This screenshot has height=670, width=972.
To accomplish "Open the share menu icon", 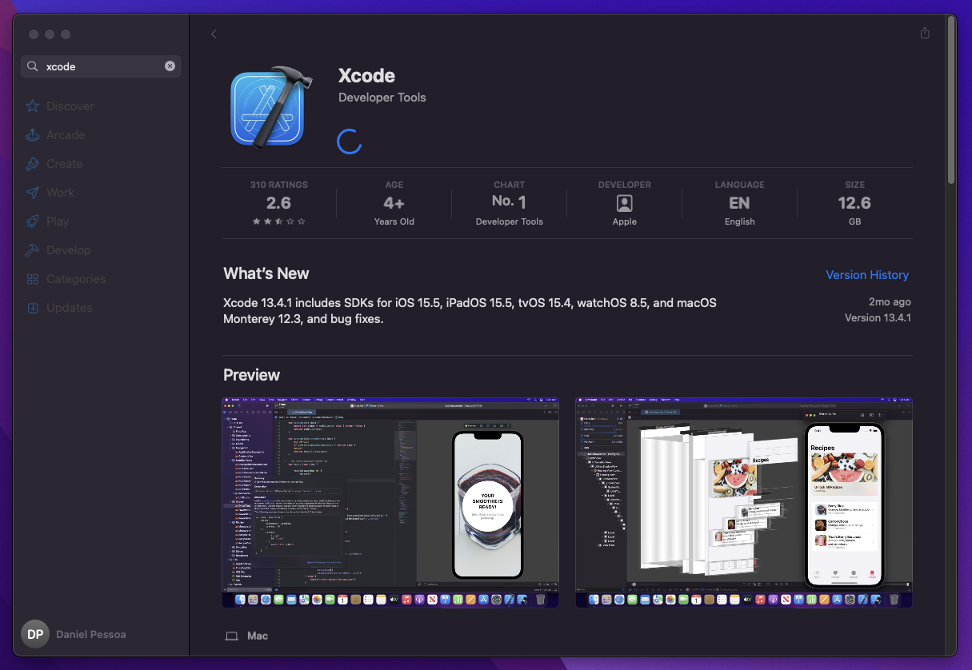I will point(925,33).
